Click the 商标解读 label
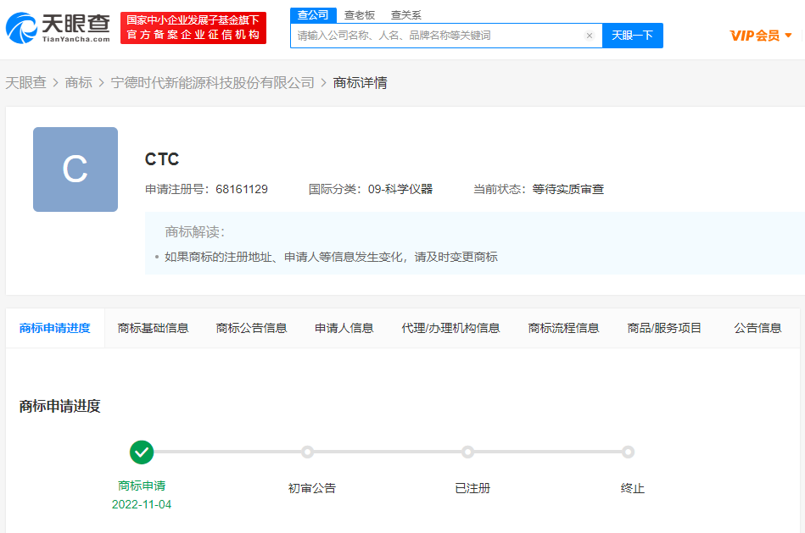This screenshot has width=805, height=533. tap(195, 232)
